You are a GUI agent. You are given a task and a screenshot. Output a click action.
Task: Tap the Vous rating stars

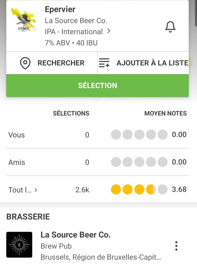(x=139, y=135)
